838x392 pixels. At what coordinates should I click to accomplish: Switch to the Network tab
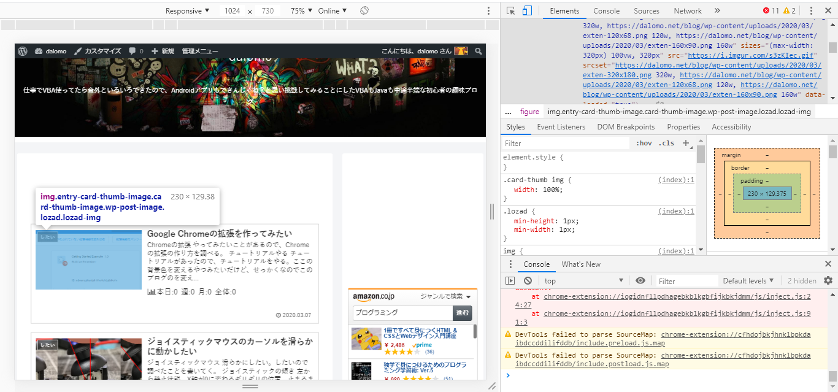point(688,11)
